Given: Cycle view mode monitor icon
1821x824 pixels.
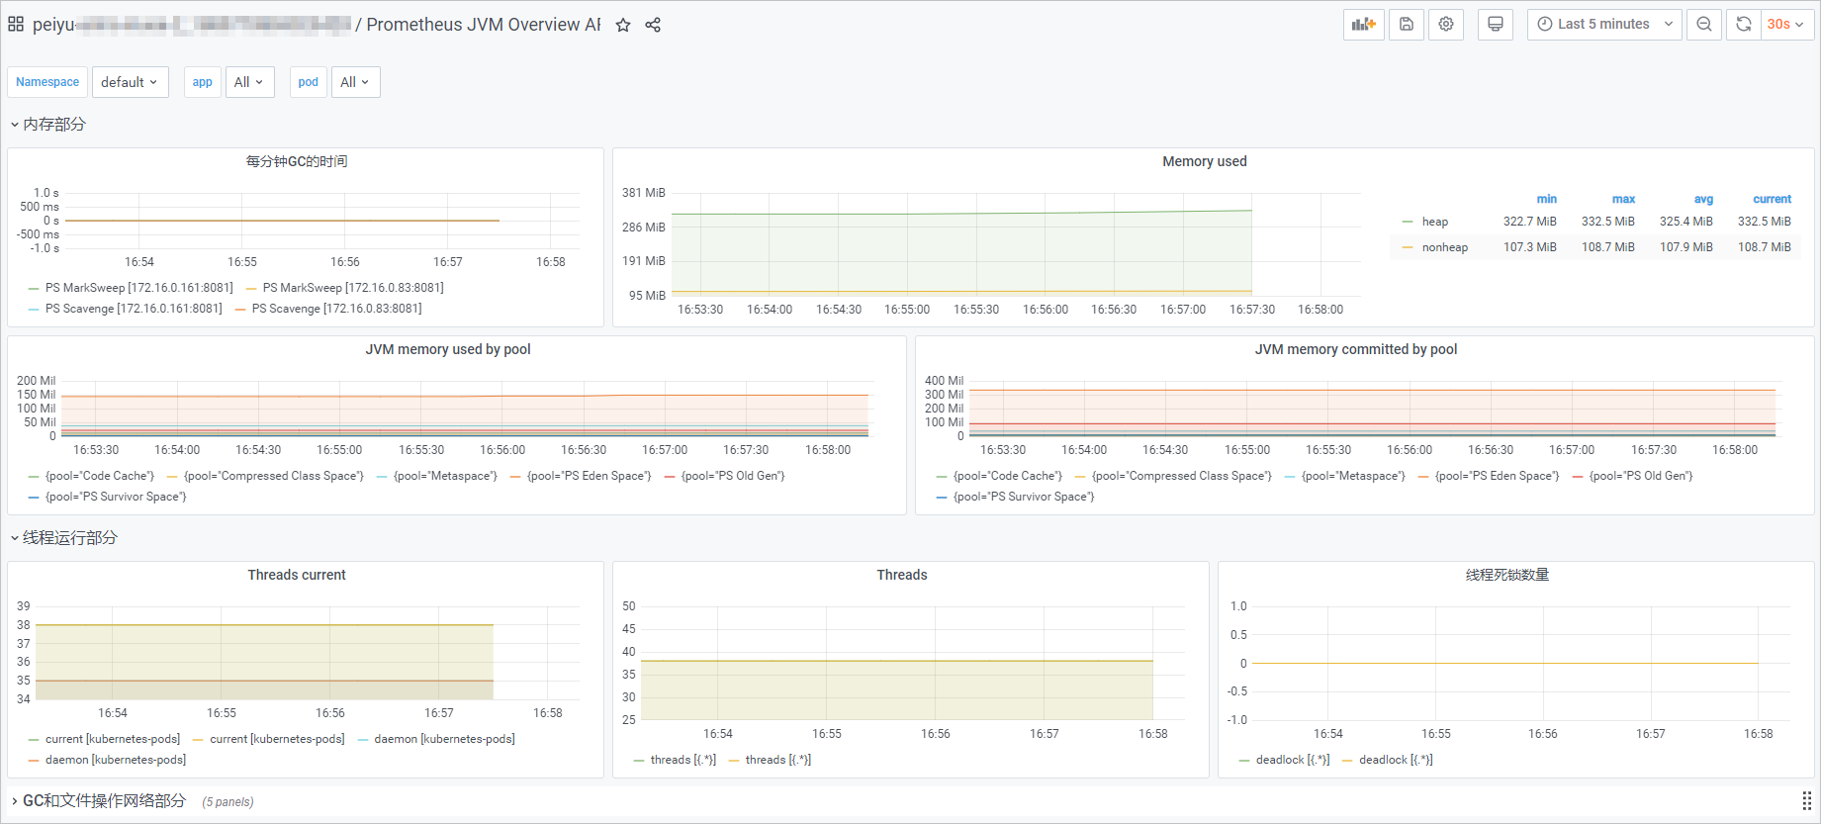Looking at the screenshot, I should 1496,25.
